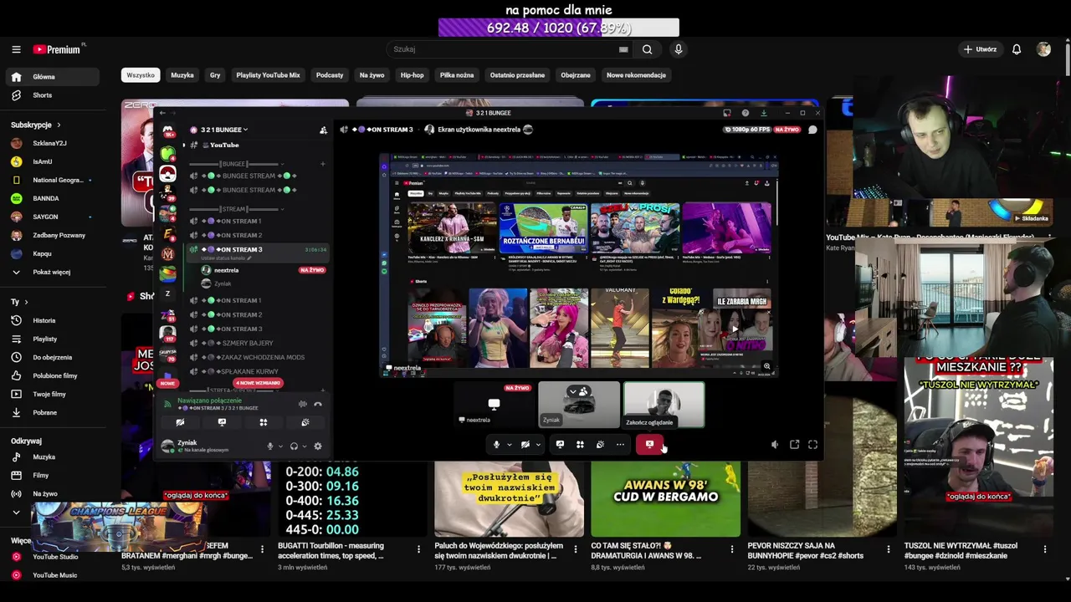Mute microphone in Discord user panel
The image size is (1071, 602).
coord(269,446)
